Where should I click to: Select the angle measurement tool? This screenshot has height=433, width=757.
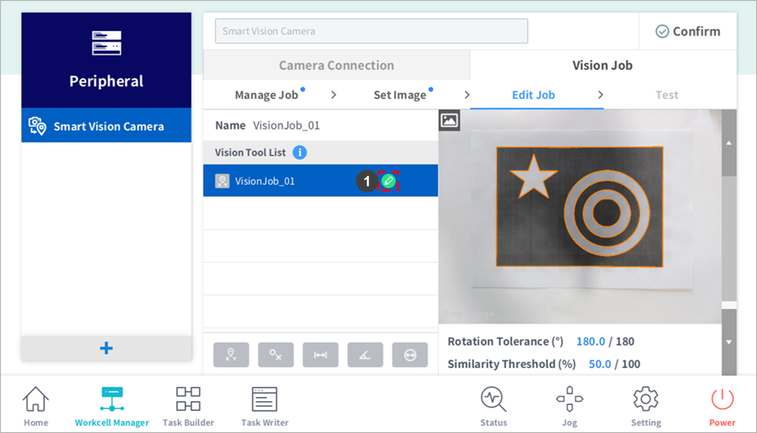365,355
